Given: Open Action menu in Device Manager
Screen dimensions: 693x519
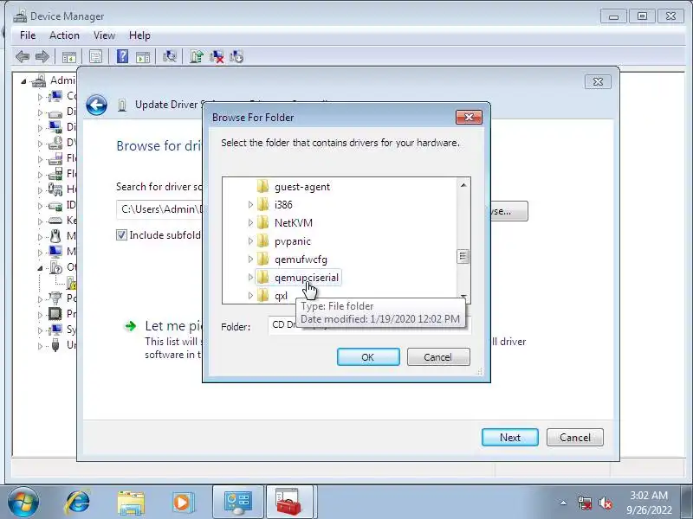Looking at the screenshot, I should point(64,35).
